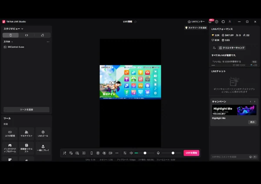
Task: Click the pink LIVEを開始 button
Action: 191,153
